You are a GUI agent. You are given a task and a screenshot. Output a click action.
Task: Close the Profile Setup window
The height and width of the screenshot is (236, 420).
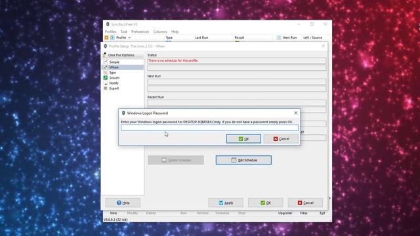tap(324, 46)
